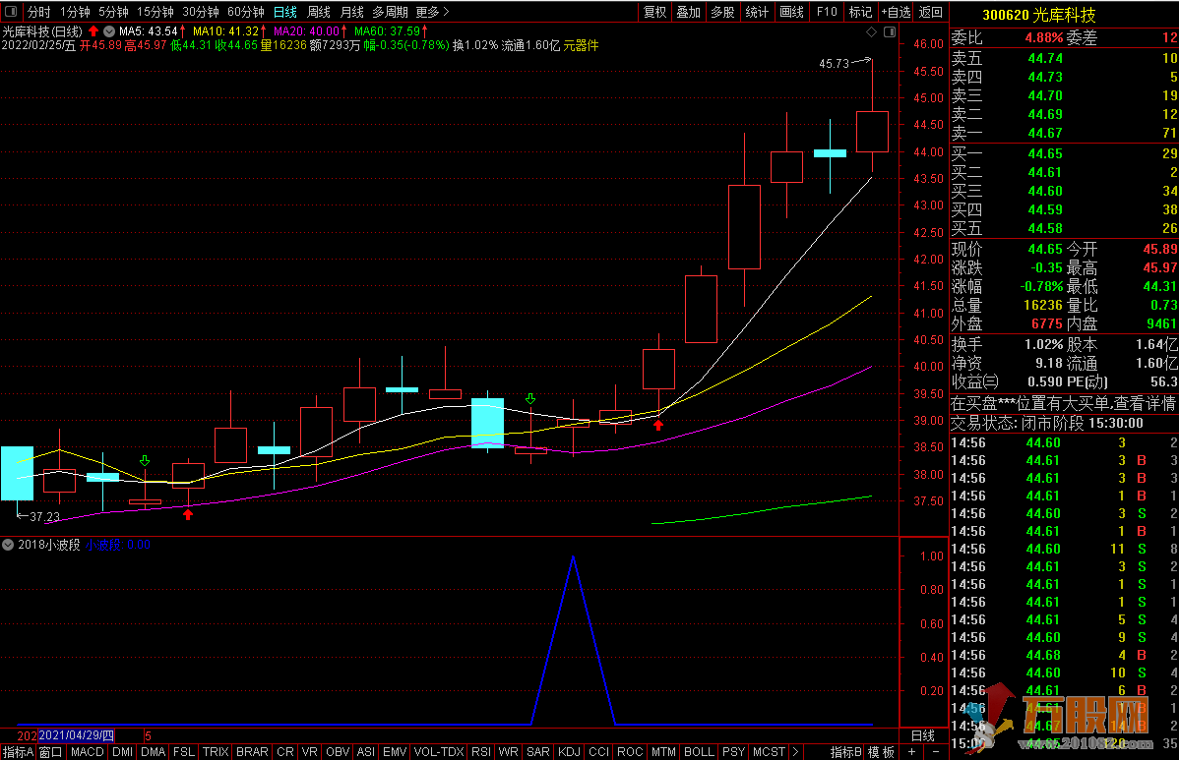Select the PSY indicator
The width and height of the screenshot is (1179, 760).
click(x=733, y=752)
